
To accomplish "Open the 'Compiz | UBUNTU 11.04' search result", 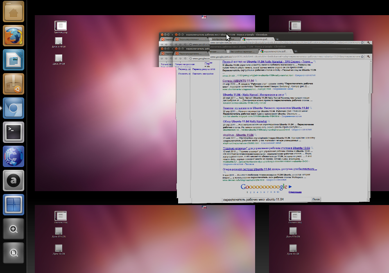I will click(238, 81).
